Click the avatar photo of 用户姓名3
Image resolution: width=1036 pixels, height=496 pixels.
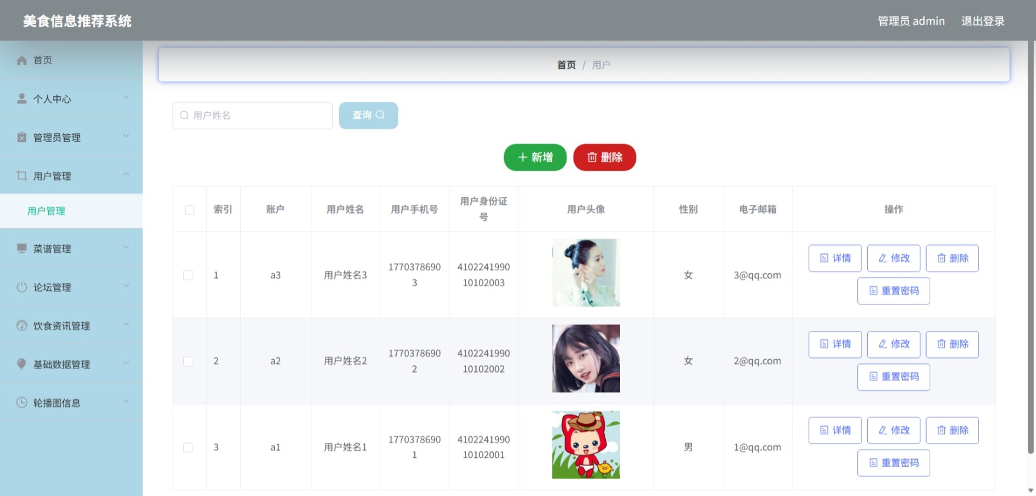point(586,273)
